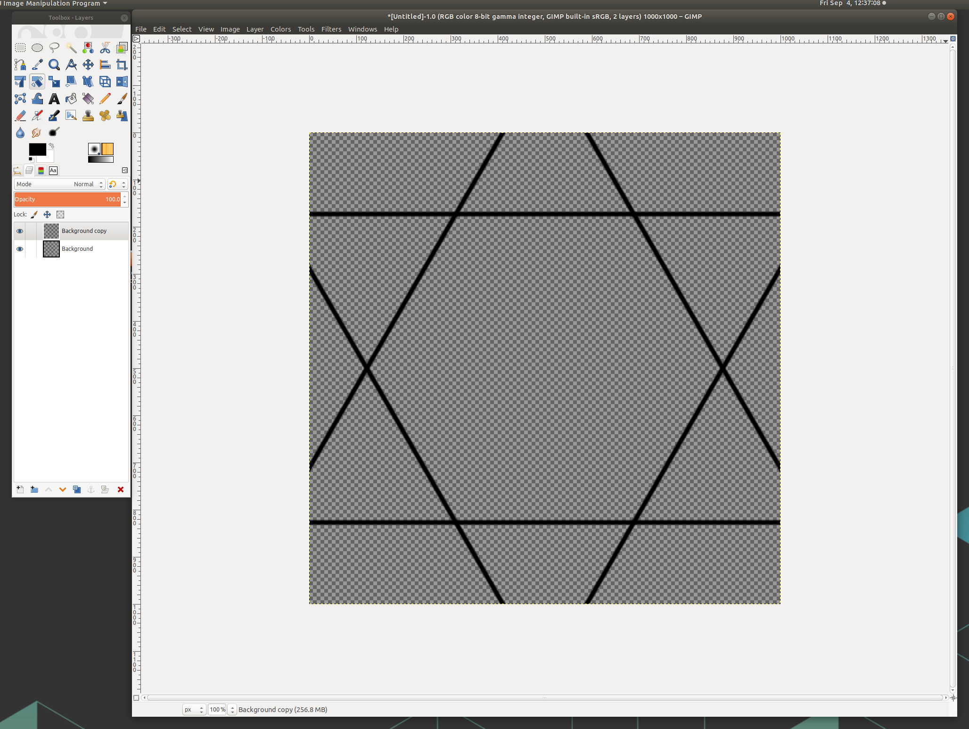Open the px unit dropdown in status bar
The width and height of the screenshot is (969, 729).
click(193, 709)
